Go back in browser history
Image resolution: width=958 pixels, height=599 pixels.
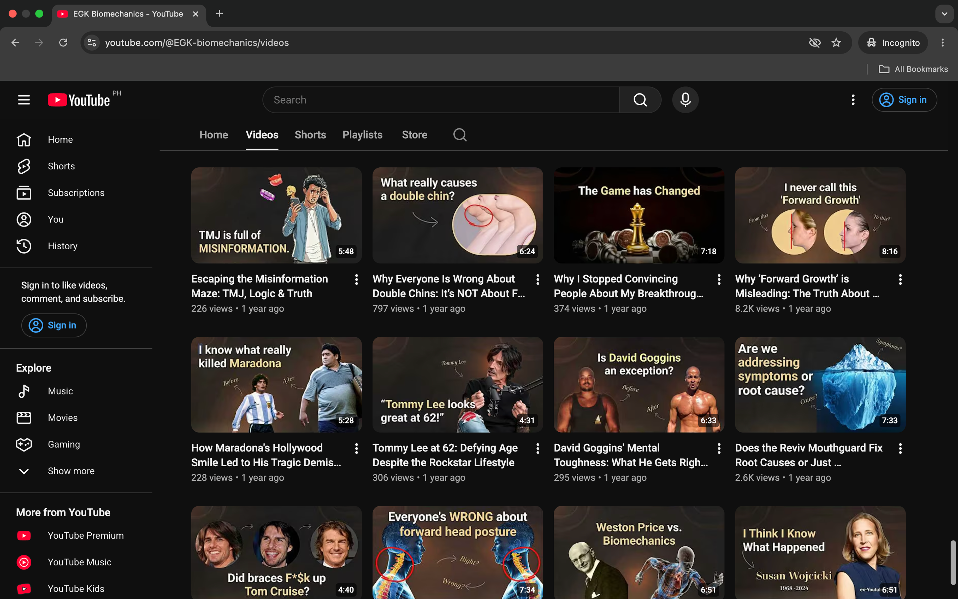(x=15, y=42)
